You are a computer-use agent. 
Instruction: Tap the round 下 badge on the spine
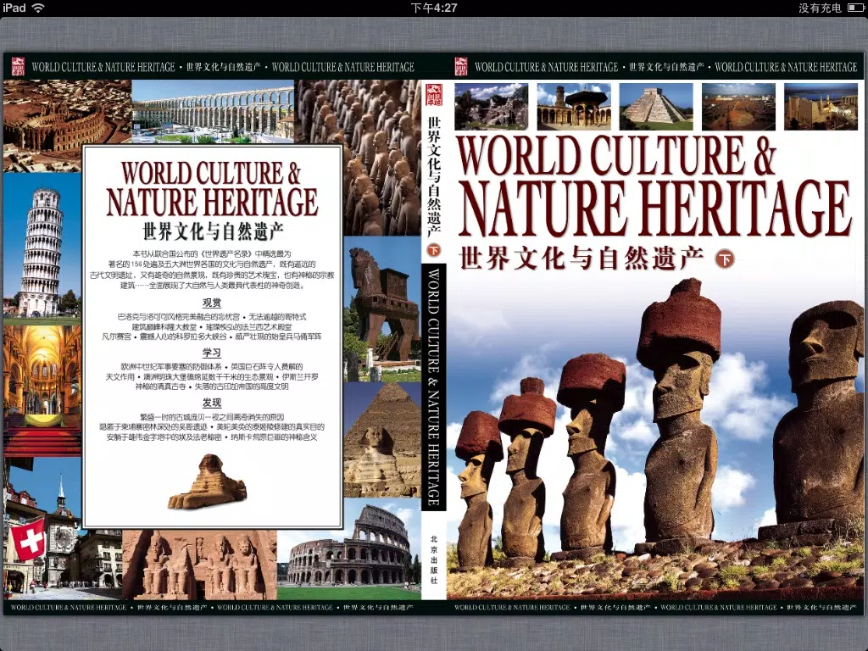tap(433, 250)
